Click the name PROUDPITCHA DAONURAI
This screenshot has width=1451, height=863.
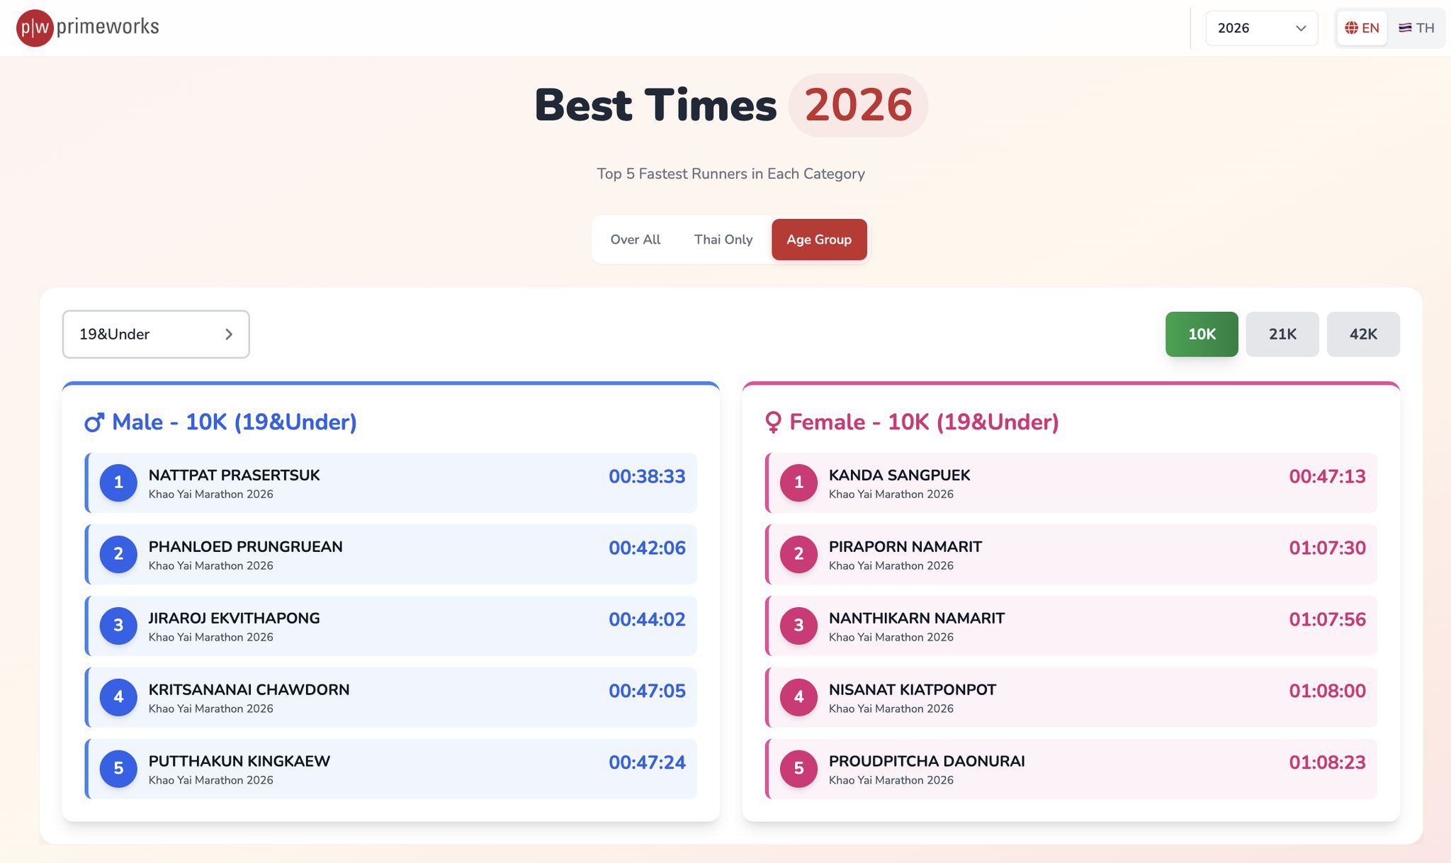pyautogui.click(x=927, y=762)
